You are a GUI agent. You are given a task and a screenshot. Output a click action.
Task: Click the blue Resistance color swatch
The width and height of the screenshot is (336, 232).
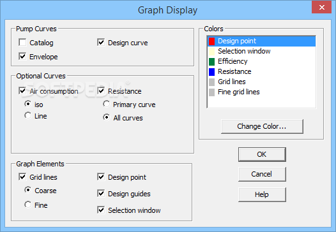tap(211, 72)
